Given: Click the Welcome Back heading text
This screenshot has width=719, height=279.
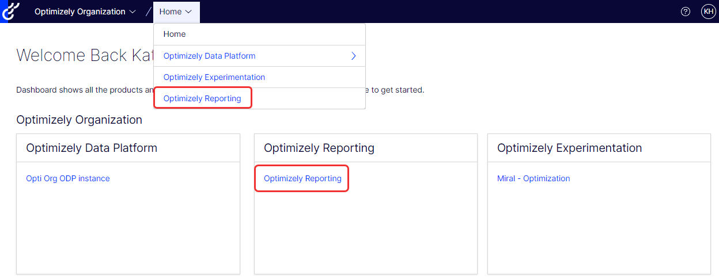Looking at the screenshot, I should (84, 55).
